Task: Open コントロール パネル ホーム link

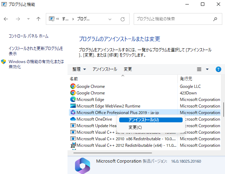Action: [28, 36]
